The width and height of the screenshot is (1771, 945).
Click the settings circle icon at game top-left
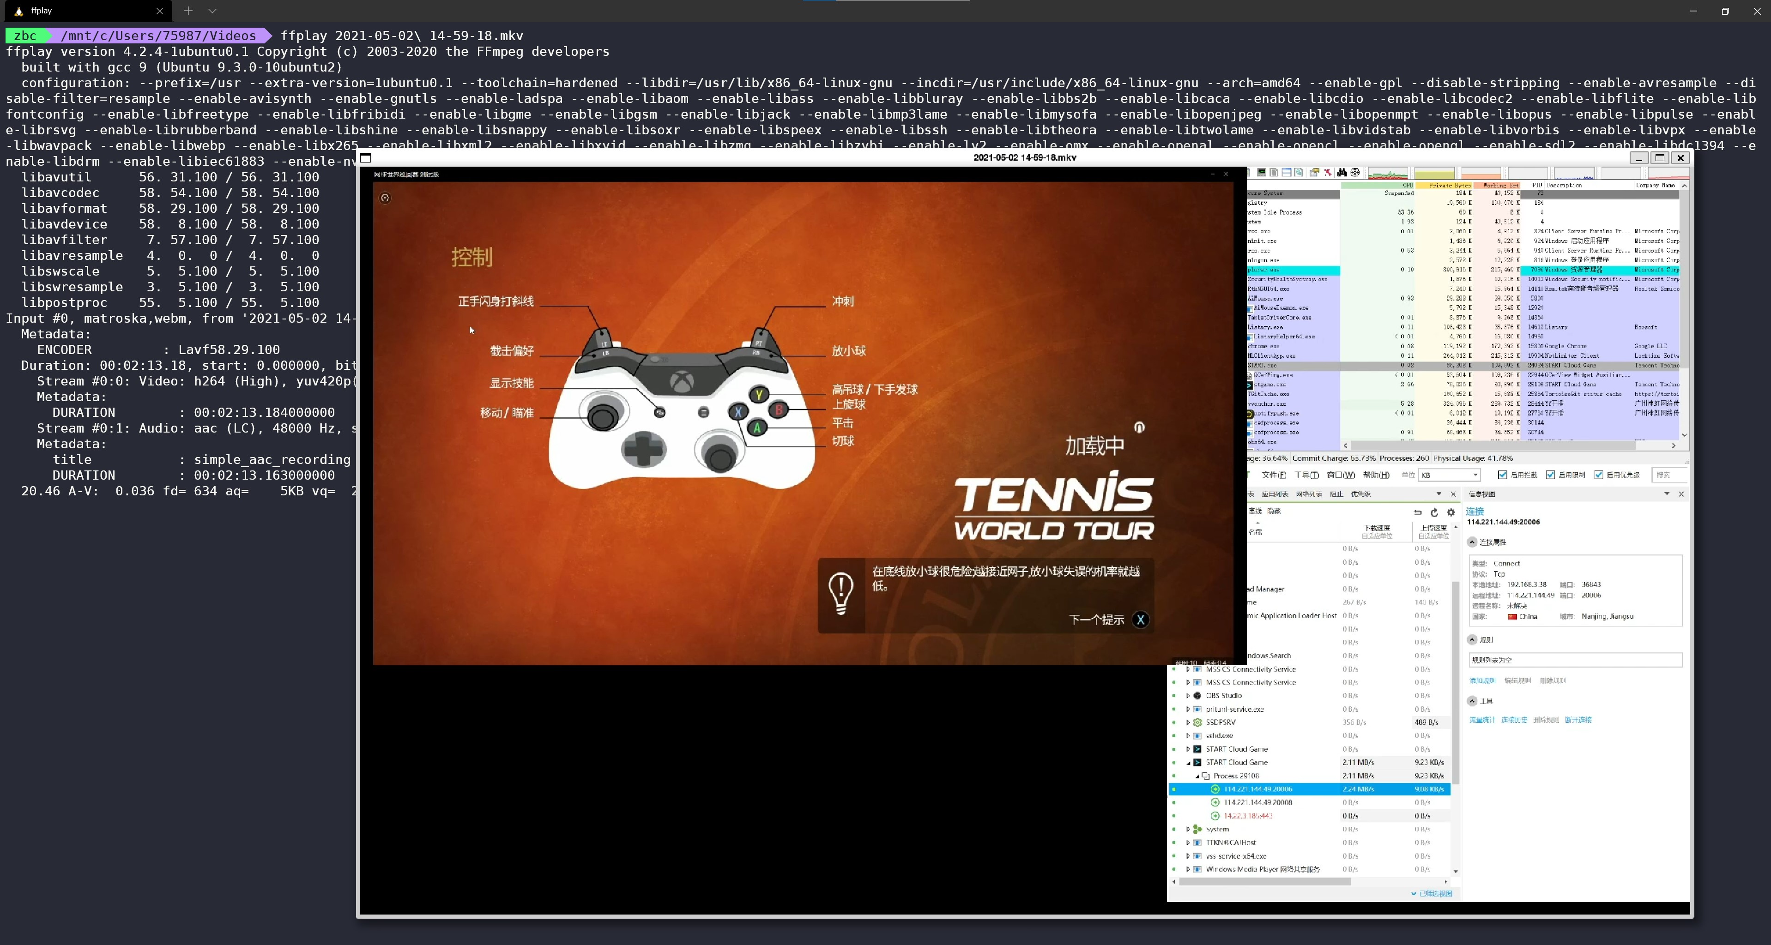385,198
